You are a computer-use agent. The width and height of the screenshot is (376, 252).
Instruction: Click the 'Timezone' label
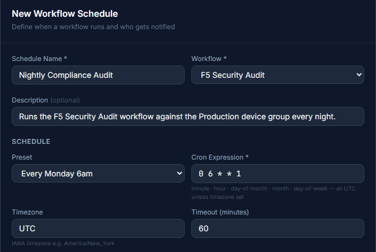(27, 212)
